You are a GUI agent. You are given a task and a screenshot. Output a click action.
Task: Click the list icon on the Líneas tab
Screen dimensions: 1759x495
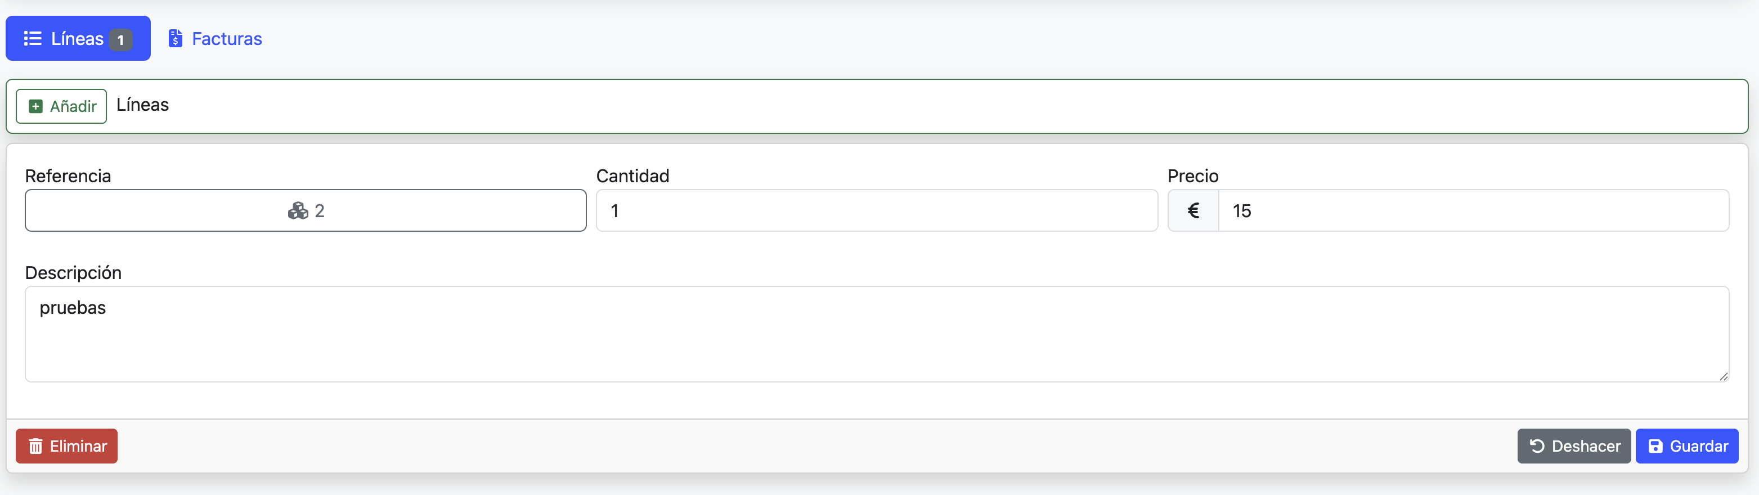pos(32,38)
